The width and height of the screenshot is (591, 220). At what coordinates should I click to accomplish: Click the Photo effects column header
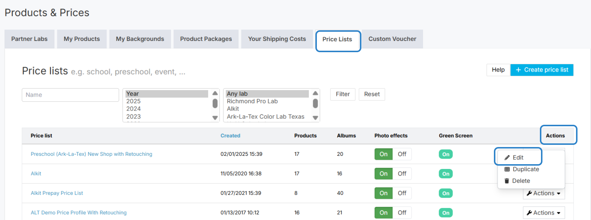point(391,136)
